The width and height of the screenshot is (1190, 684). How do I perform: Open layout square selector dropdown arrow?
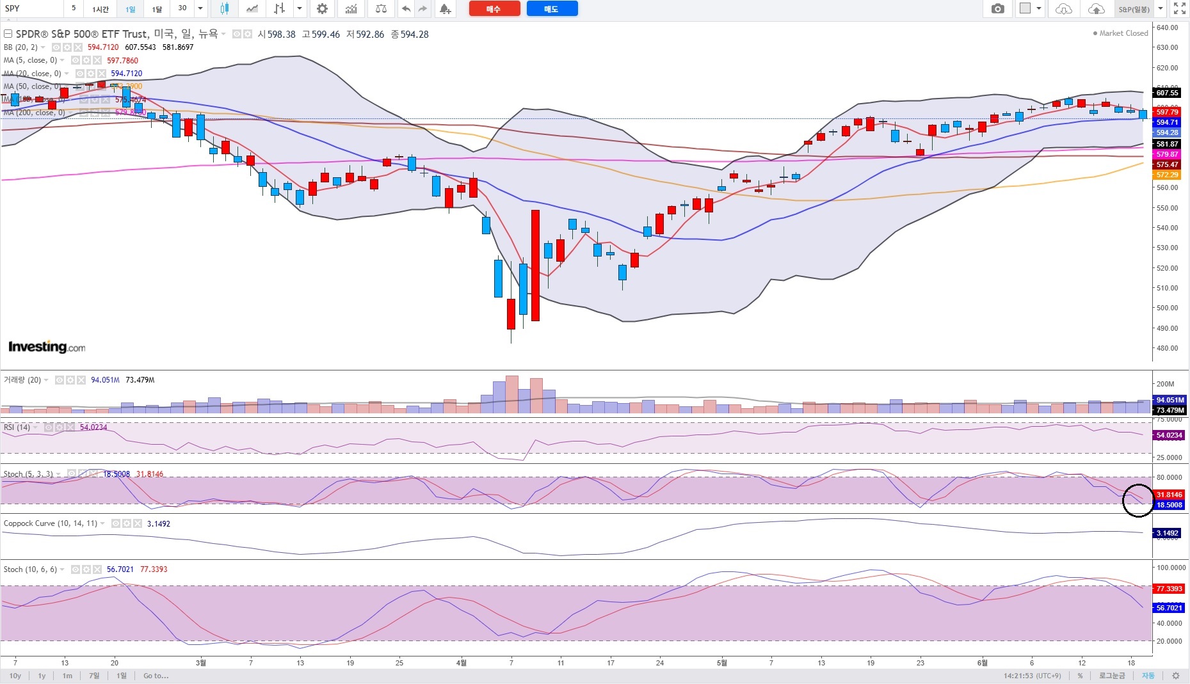click(1039, 9)
